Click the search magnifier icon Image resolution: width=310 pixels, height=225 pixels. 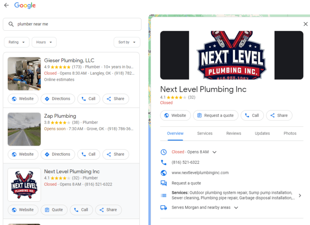coord(11,24)
